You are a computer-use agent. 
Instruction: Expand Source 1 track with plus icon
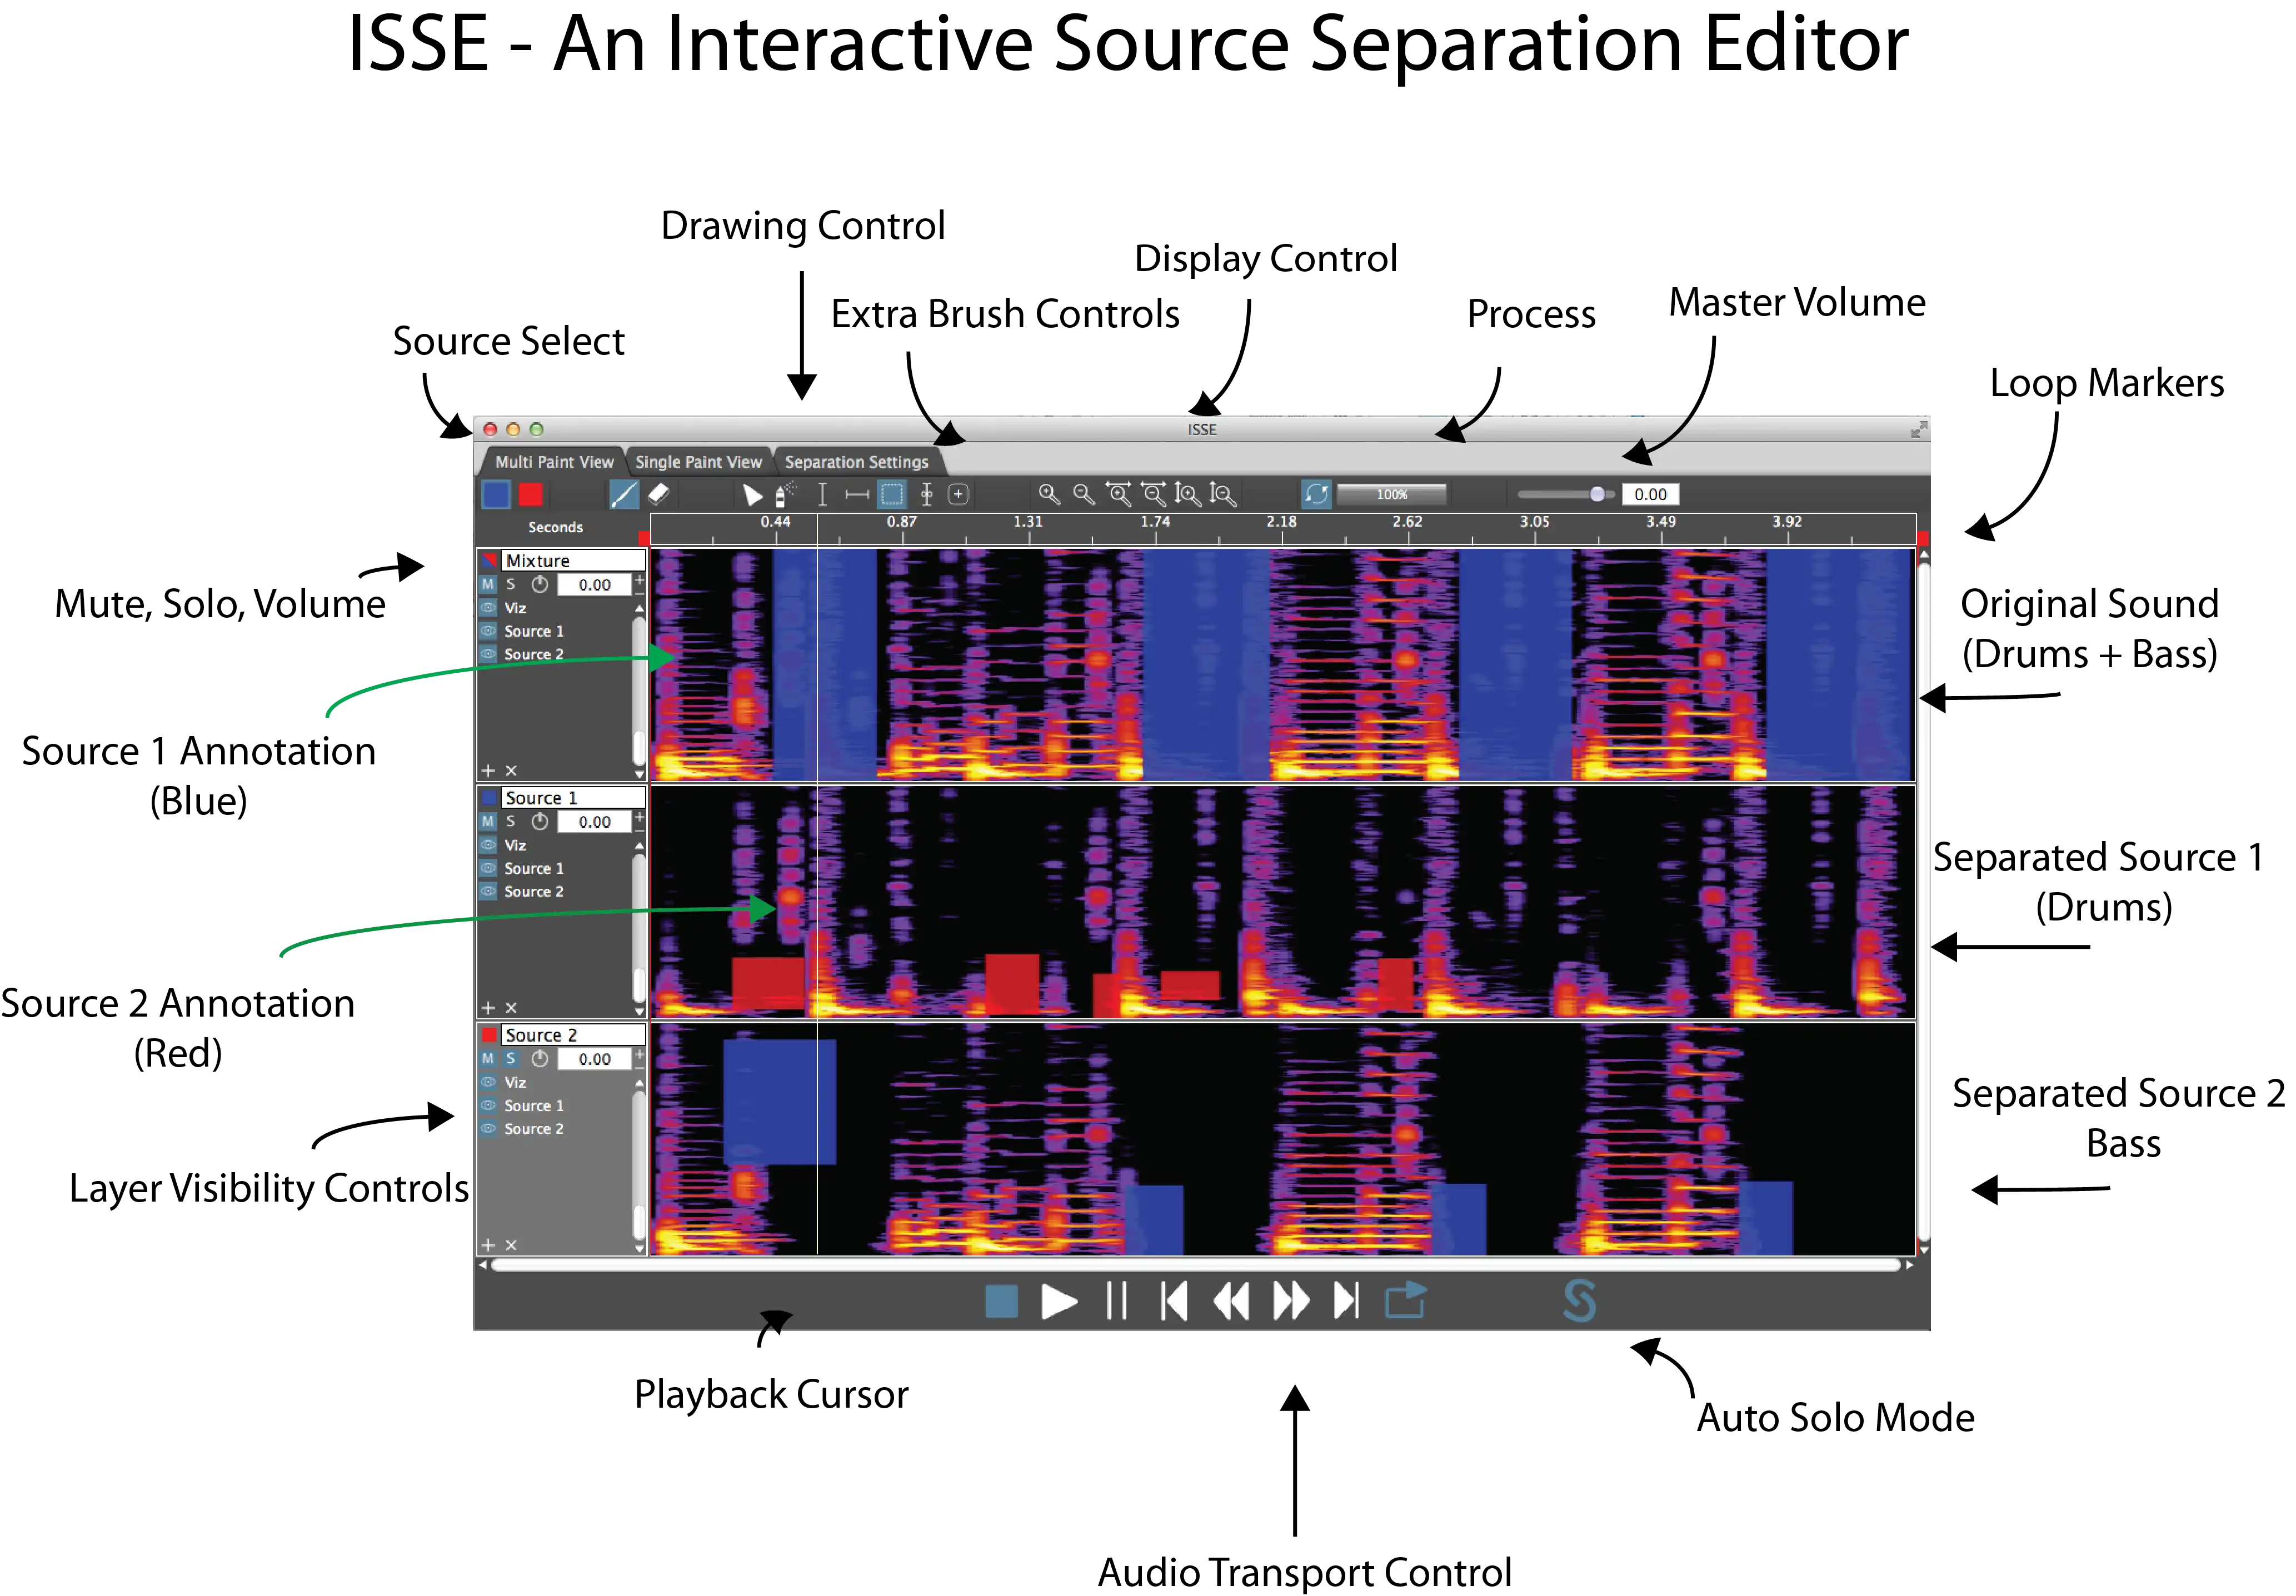tap(489, 1009)
